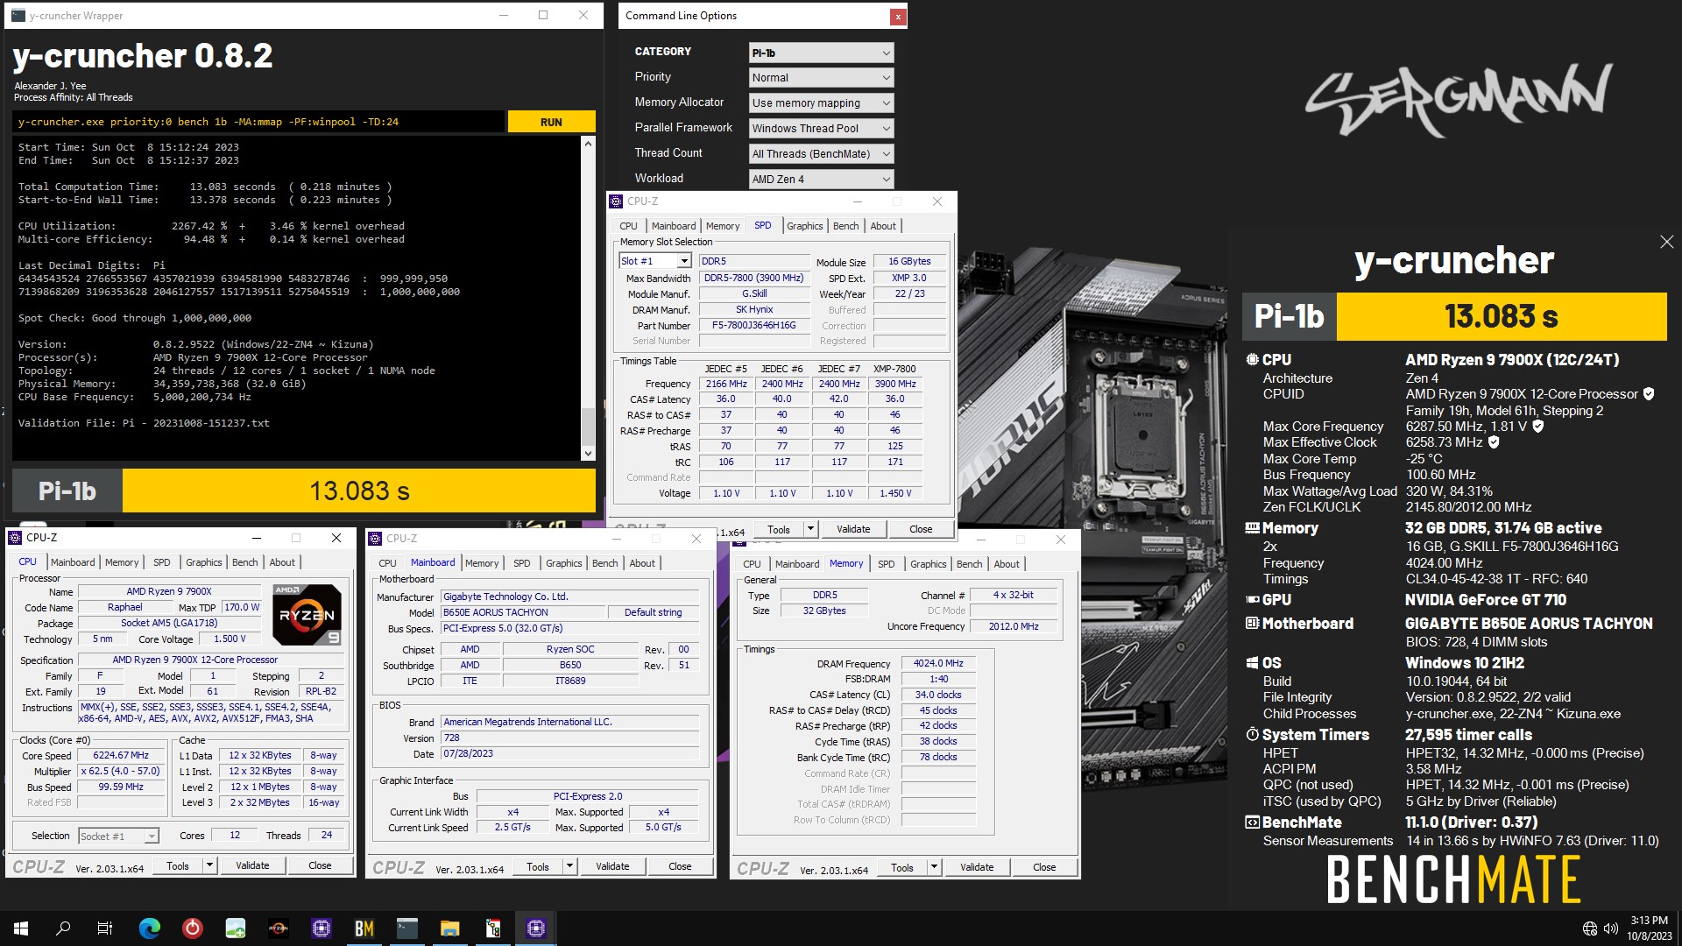Click the Windows Start button
Screen dimensions: 1682x946
click(x=21, y=928)
